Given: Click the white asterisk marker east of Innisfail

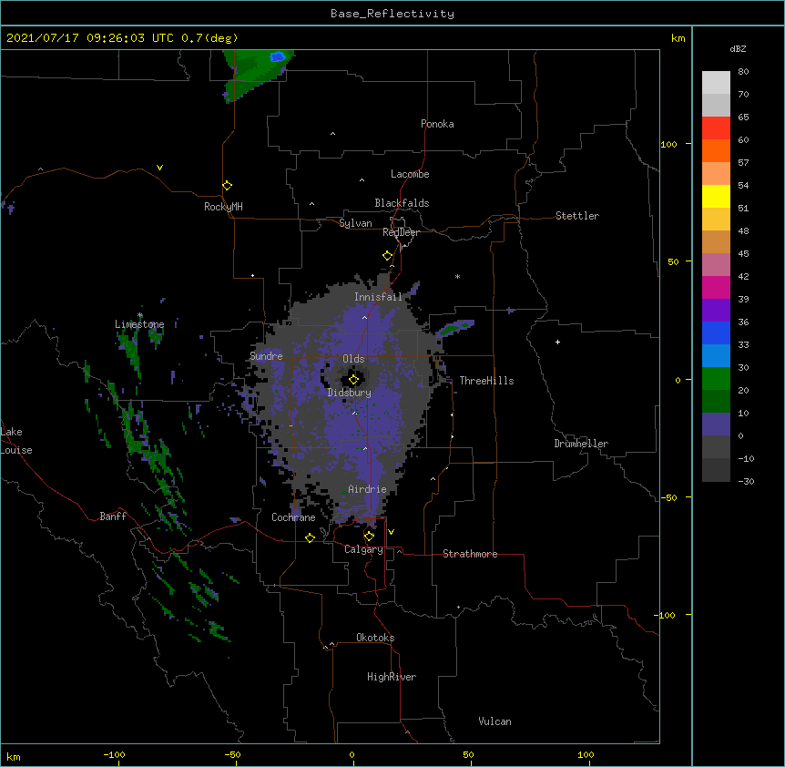Looking at the screenshot, I should (457, 276).
